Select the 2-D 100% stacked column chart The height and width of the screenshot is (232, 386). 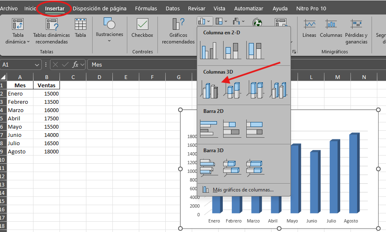(255, 50)
